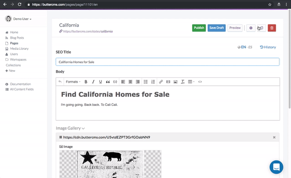Insert image via editor toolbar icon
Viewport: 291px width, 178px height.
(176, 82)
